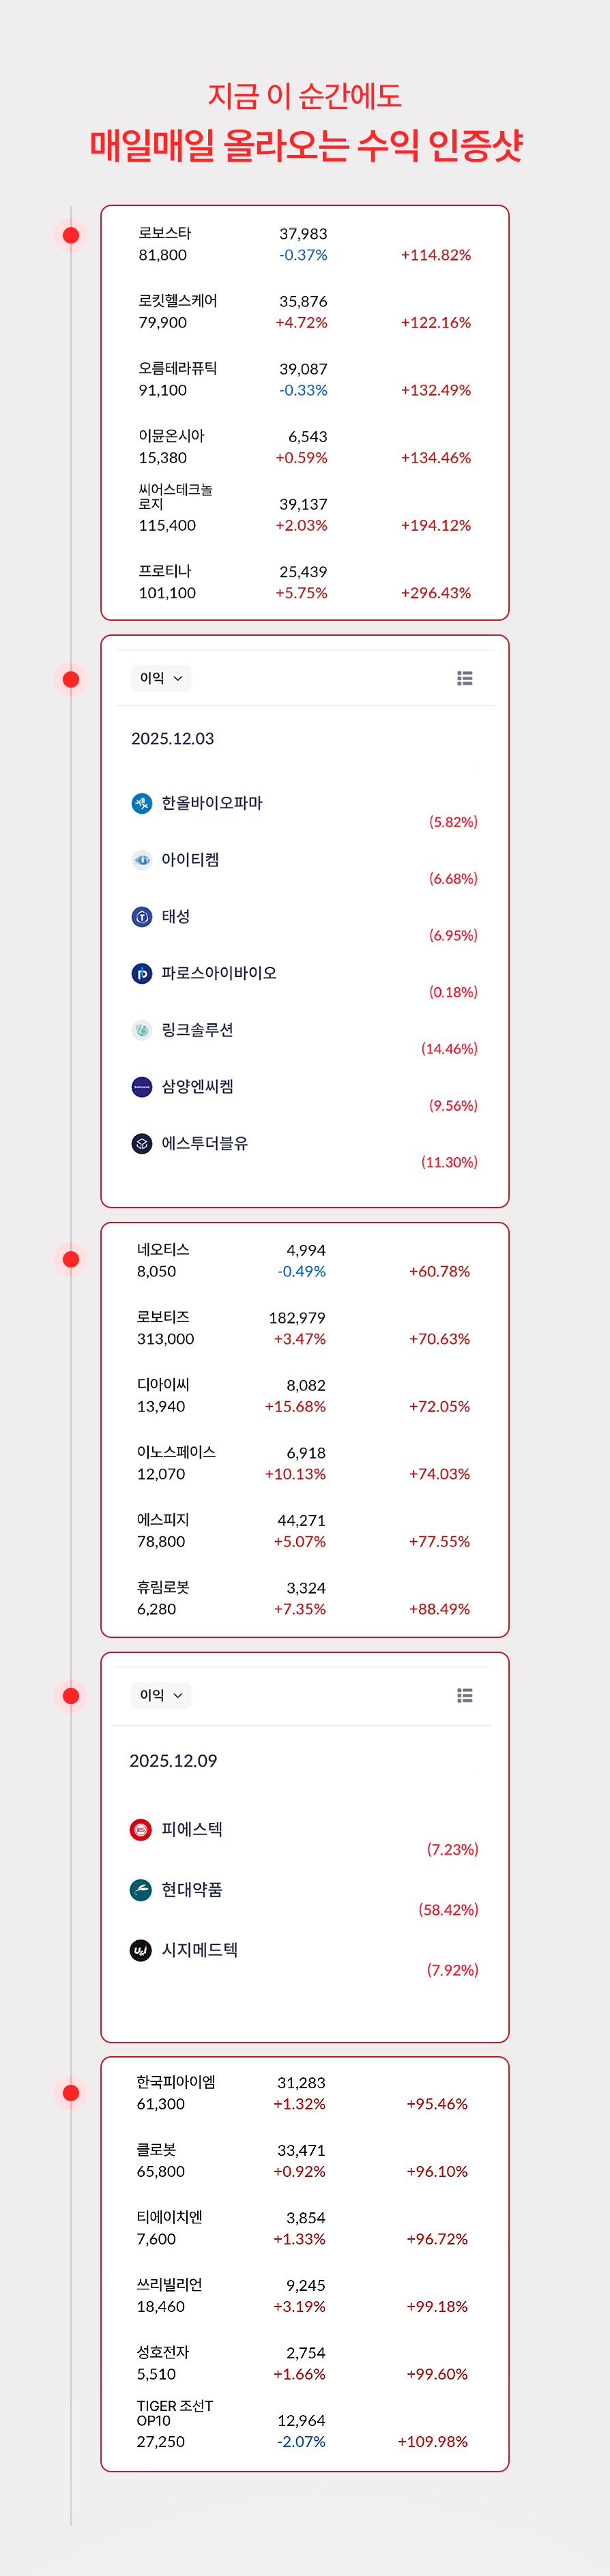Select the timeline dot beside the 네오티스 card
Viewport: 610px width, 2576px height.
pos(71,1259)
